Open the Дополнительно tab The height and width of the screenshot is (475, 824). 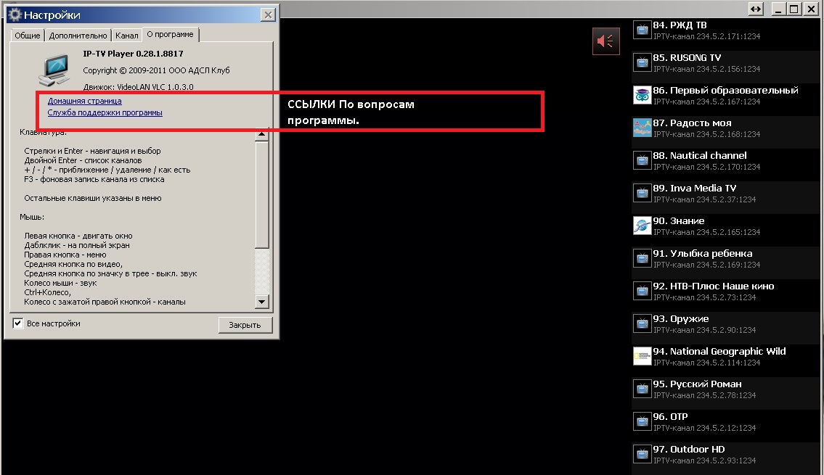coord(78,35)
